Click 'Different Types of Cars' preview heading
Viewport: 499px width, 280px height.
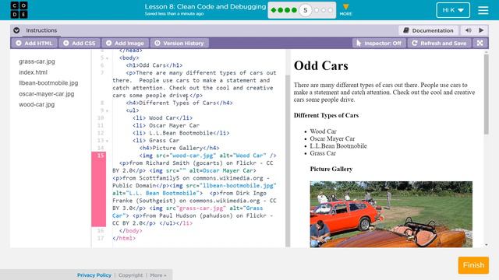pyautogui.click(x=326, y=115)
